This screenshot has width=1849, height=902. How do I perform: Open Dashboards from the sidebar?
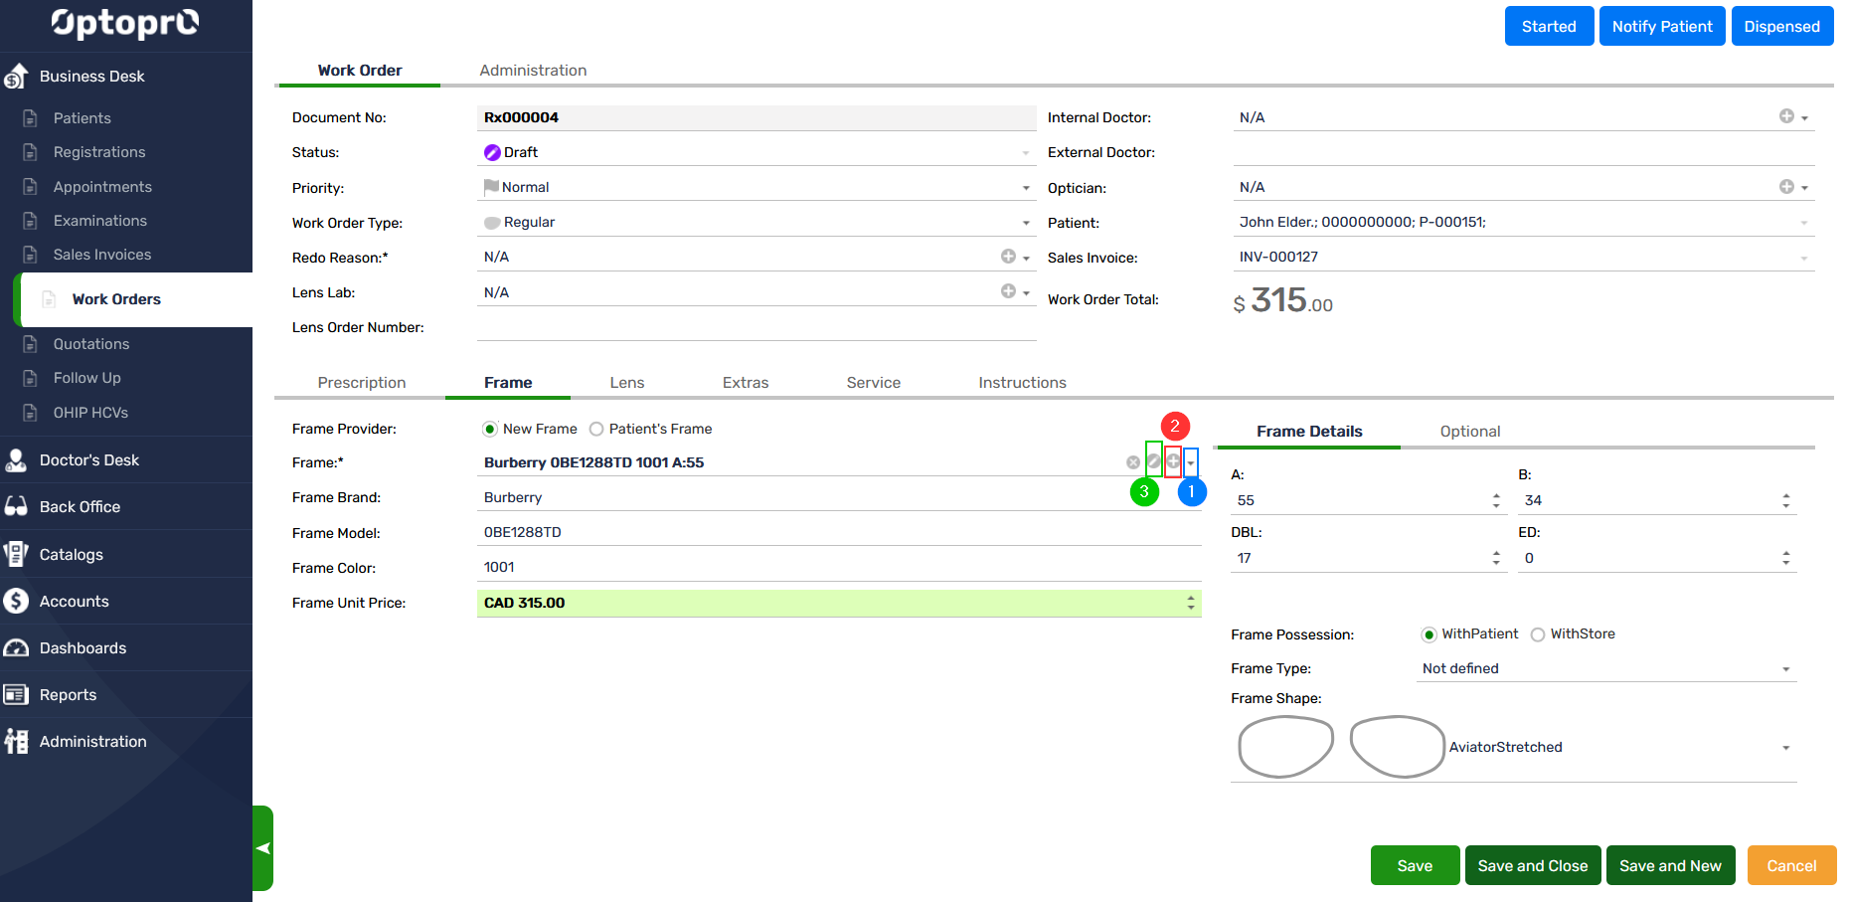pyautogui.click(x=83, y=648)
